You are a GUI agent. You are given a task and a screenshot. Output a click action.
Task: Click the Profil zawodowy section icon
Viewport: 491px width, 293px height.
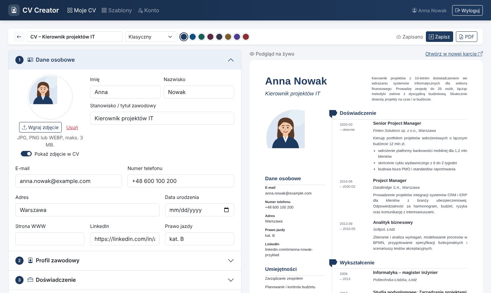30,260
